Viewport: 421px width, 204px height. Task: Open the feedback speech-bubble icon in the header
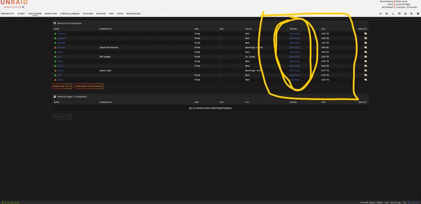click(x=399, y=14)
